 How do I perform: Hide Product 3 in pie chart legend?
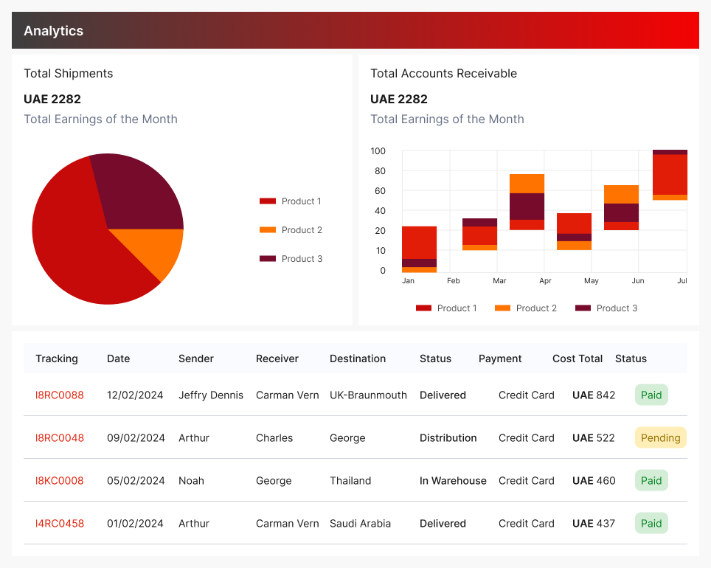point(291,259)
